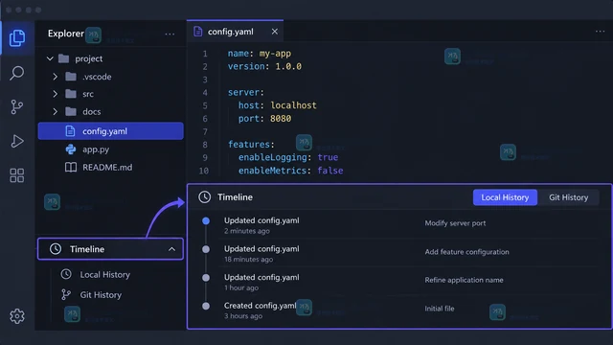The image size is (613, 345).
Task: Click the book icon beside README.md
Action: click(x=71, y=168)
